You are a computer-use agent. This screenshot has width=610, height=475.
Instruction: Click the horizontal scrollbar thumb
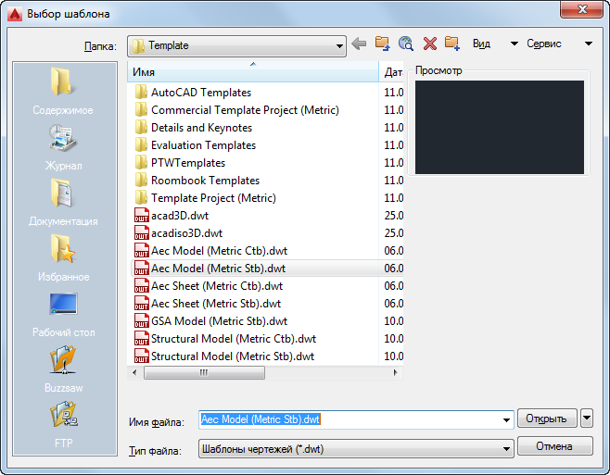[204, 373]
